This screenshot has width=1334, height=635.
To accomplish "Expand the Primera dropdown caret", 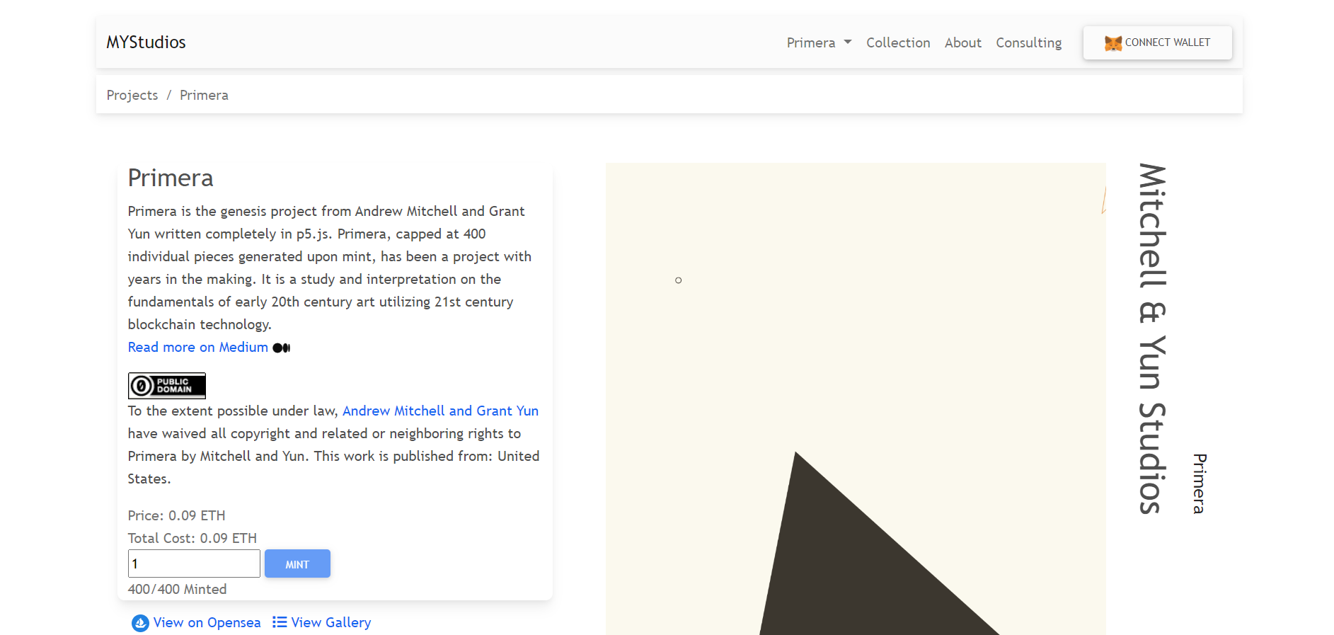I will click(x=848, y=42).
